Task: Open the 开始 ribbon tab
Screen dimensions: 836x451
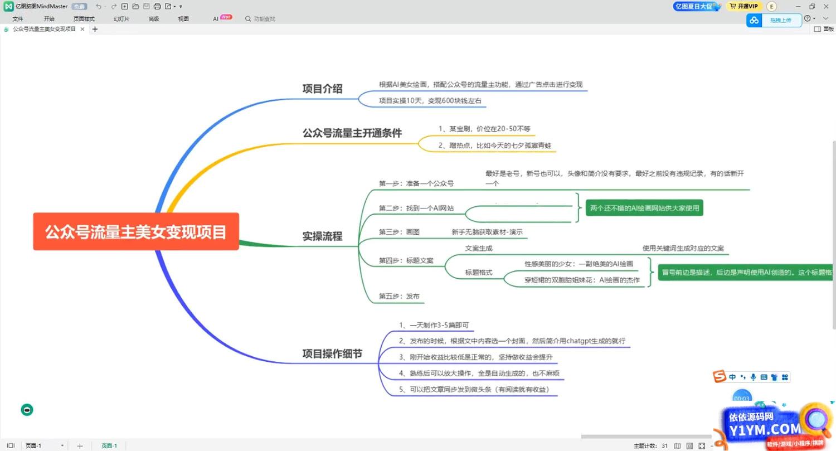Action: point(49,19)
